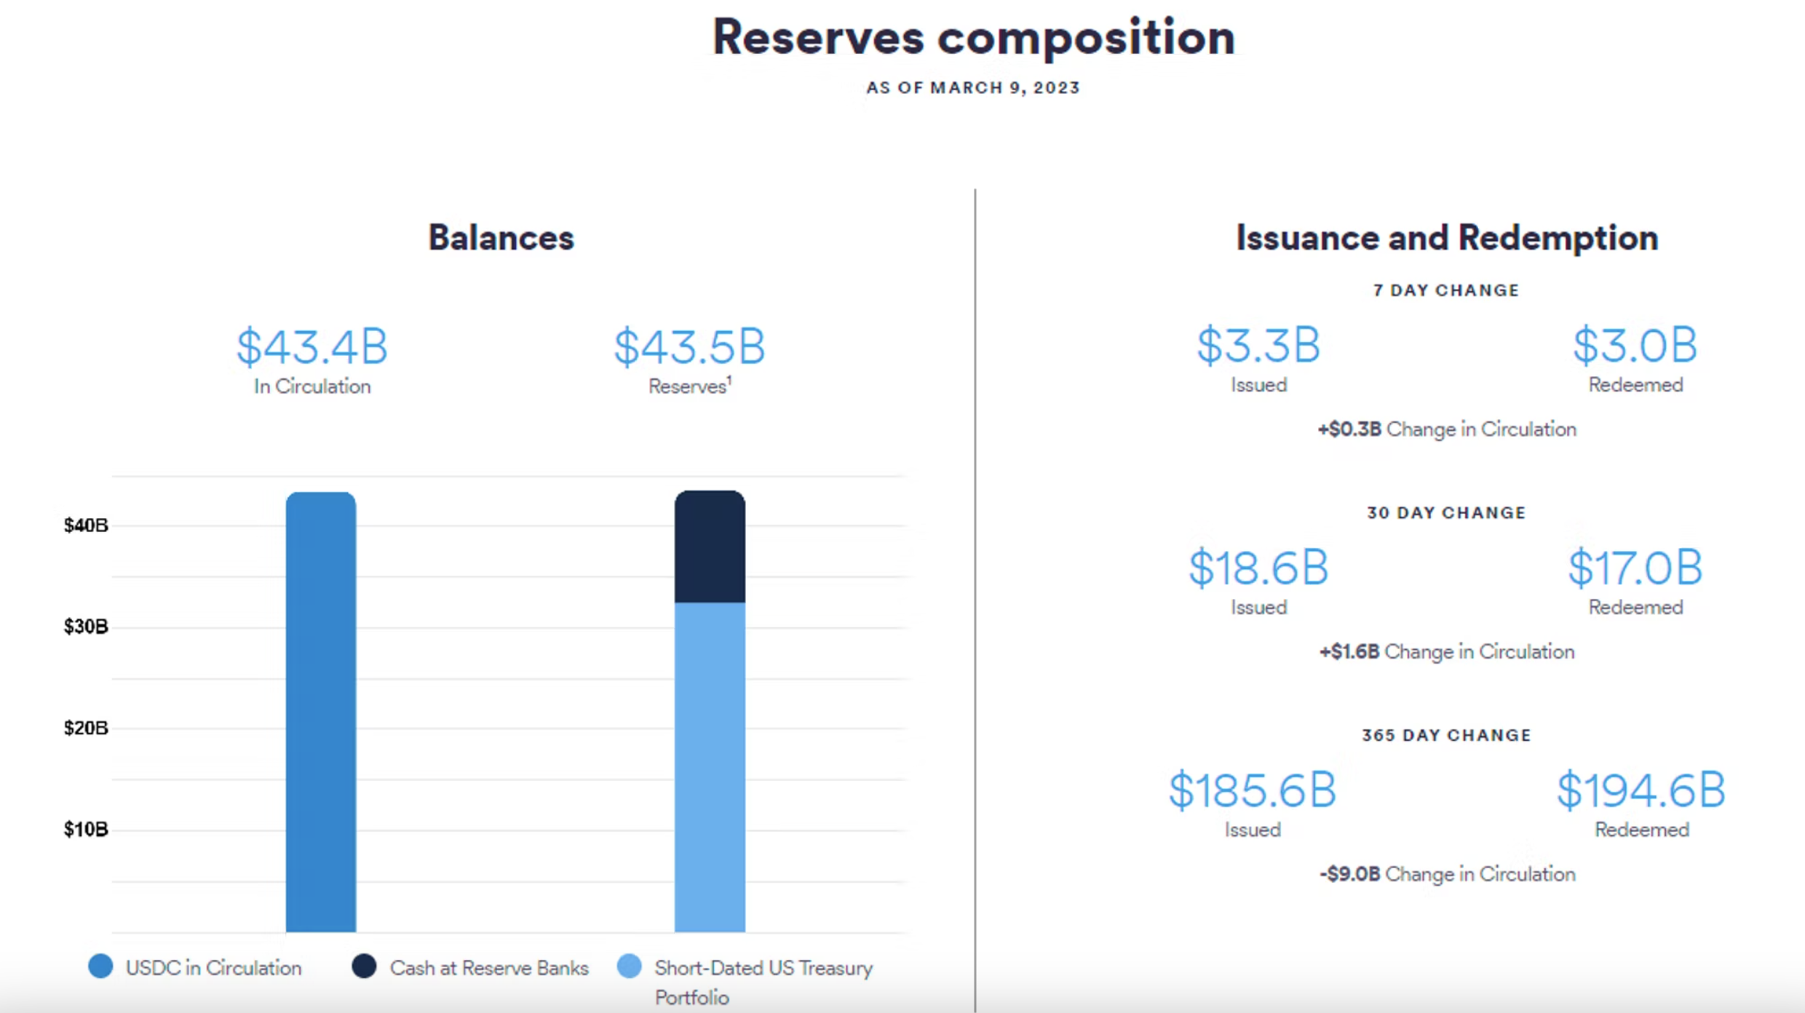Select the light blue Treasury Portfolio bar segment
1805x1013 pixels.
coord(710,767)
